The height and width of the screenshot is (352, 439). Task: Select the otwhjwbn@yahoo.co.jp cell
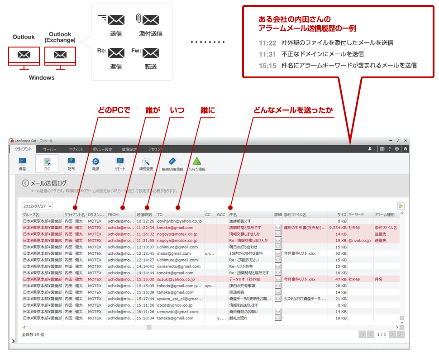[180, 221]
